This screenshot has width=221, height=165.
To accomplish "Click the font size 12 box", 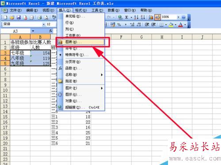I will click(51, 24).
